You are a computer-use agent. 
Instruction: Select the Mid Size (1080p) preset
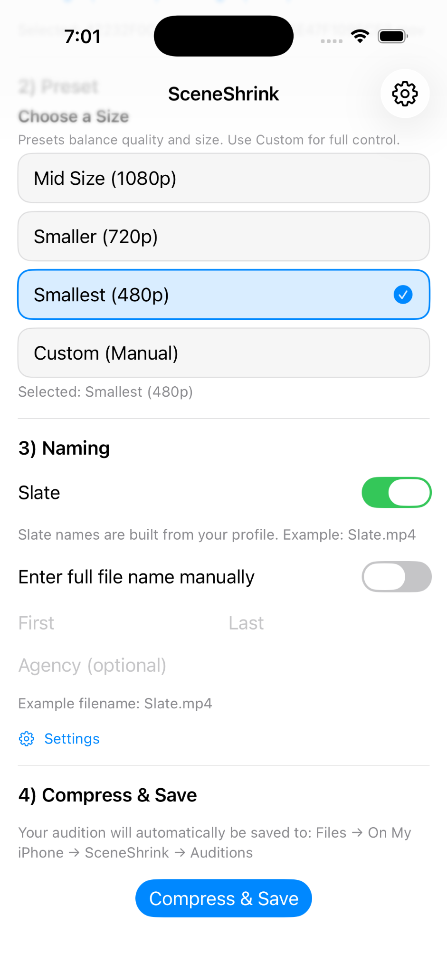223,178
